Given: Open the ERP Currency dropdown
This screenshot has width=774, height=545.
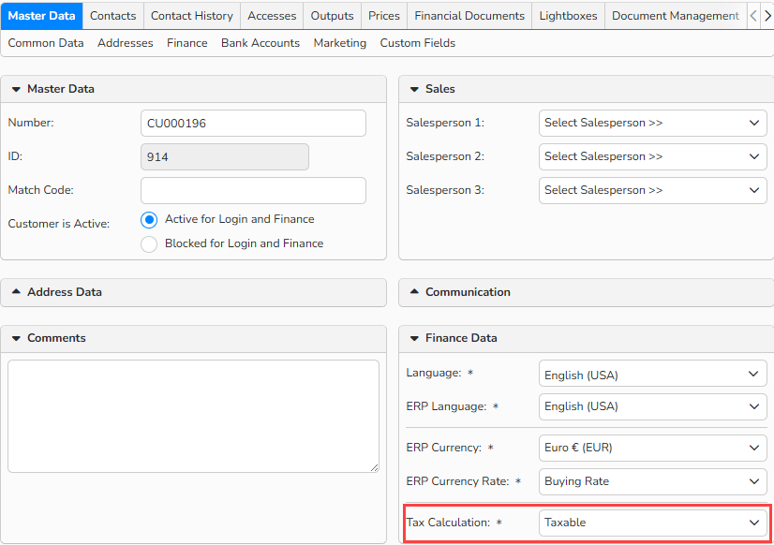Looking at the screenshot, I should pyautogui.click(x=652, y=448).
